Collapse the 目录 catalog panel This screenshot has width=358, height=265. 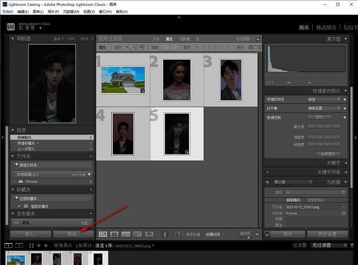13,130
